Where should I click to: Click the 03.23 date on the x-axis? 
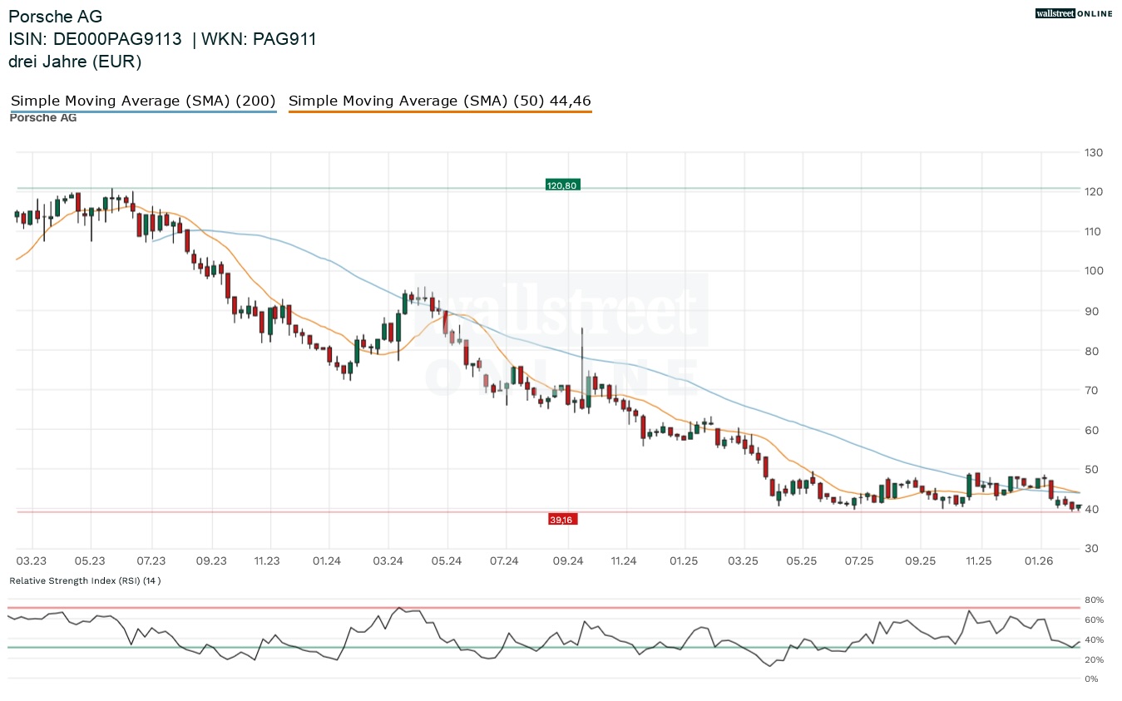point(31,561)
